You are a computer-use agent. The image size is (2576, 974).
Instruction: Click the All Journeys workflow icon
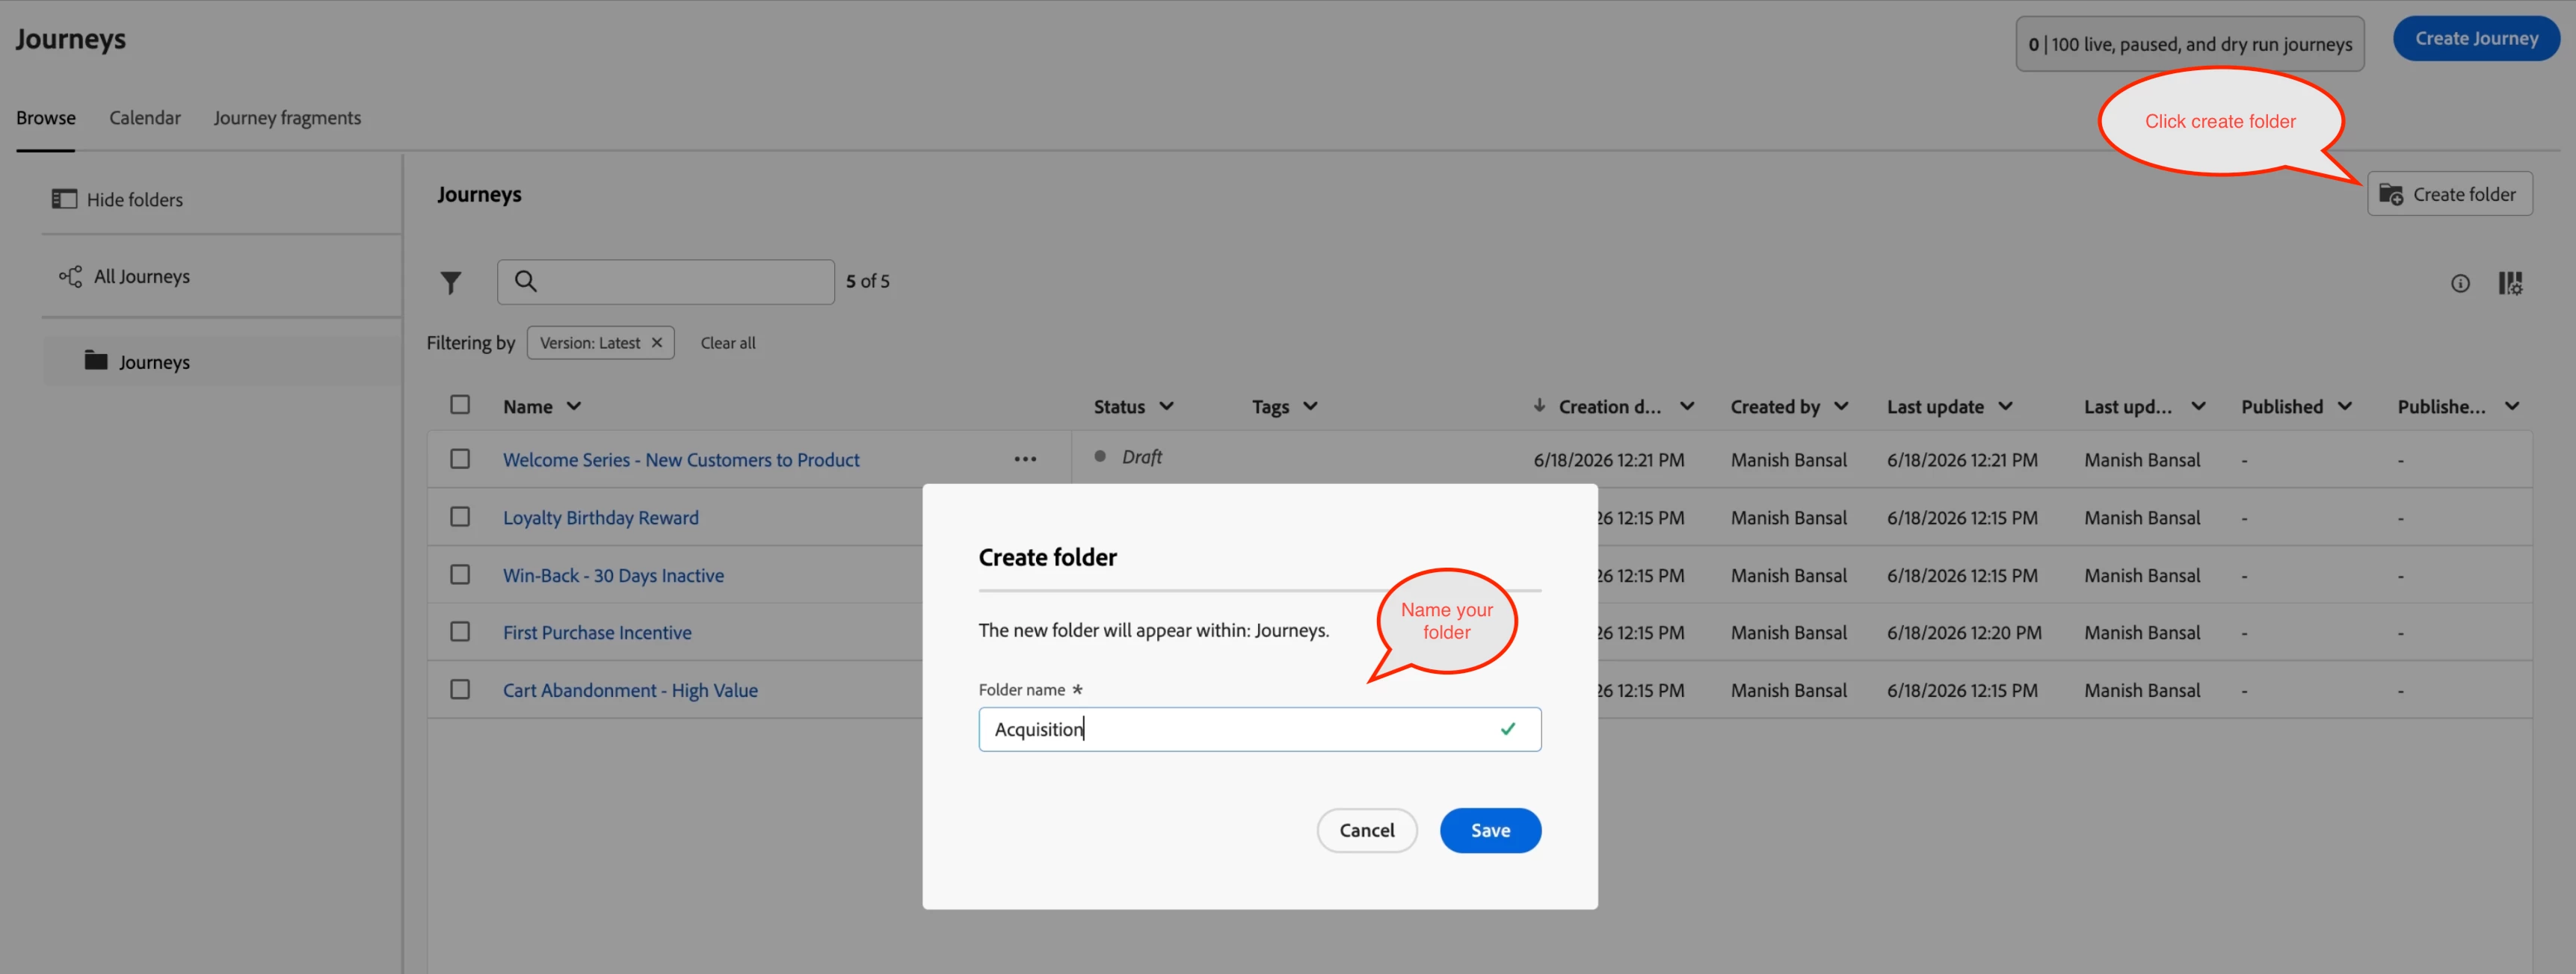tap(70, 276)
